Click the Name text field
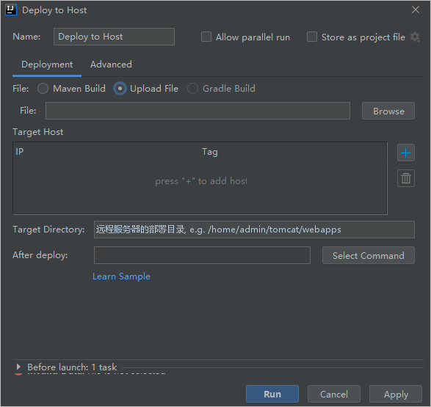The image size is (431, 407). 114,37
